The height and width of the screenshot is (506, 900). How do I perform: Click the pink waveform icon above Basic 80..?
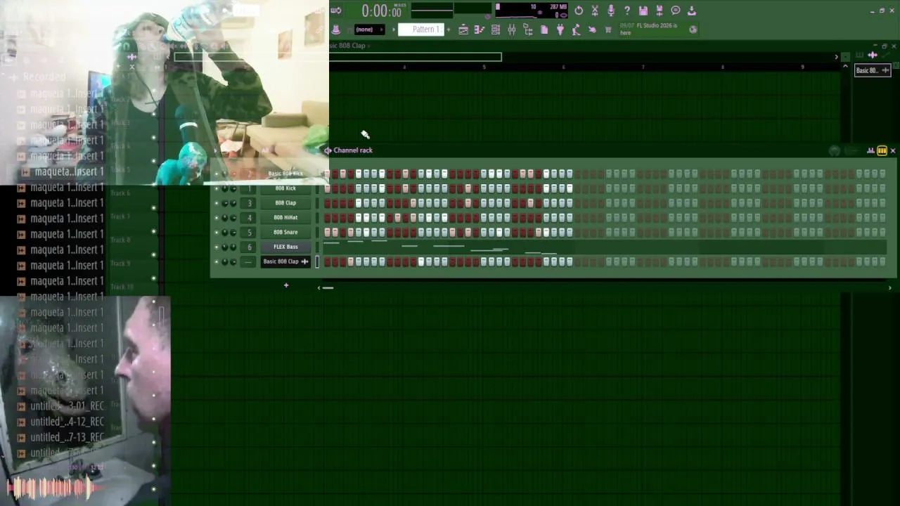coord(873,55)
